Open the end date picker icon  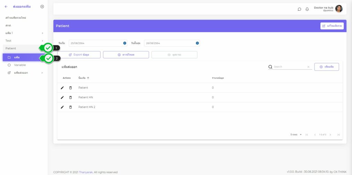tap(197, 43)
